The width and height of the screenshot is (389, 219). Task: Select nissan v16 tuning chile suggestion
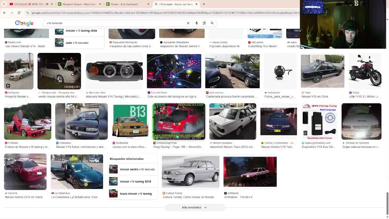tap(79, 31)
